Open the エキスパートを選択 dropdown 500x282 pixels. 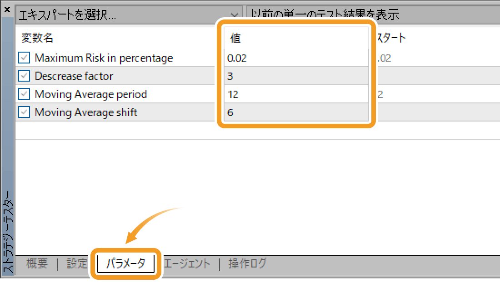pos(129,15)
